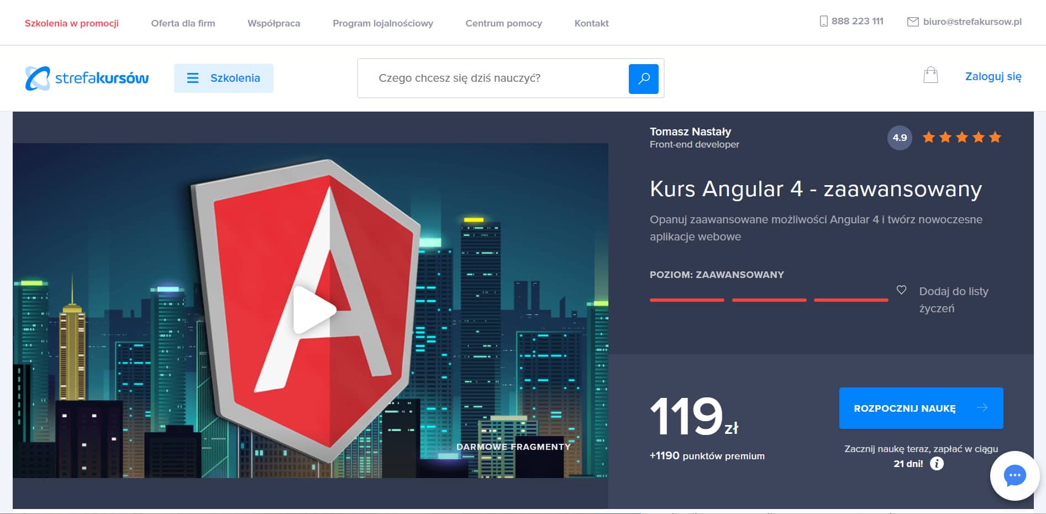Click the envelope email icon
The width and height of the screenshot is (1046, 514).
(x=913, y=22)
